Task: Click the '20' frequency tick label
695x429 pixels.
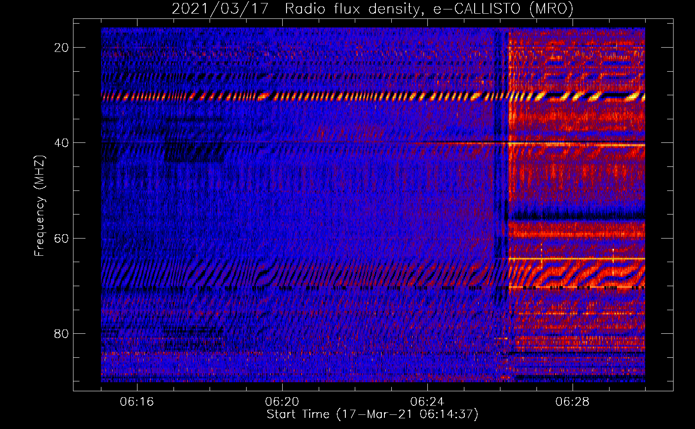Action: [x=62, y=48]
